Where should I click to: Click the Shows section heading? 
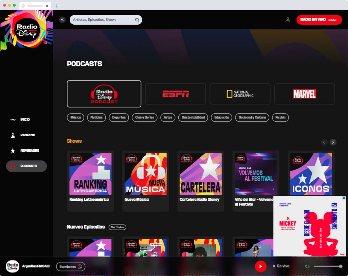74,141
